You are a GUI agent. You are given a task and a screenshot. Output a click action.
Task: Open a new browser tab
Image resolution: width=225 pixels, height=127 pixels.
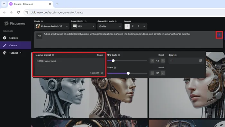57,4
